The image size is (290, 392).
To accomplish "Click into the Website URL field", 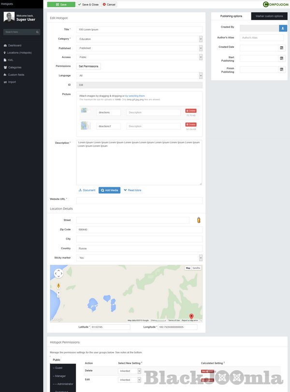I will pos(139,200).
